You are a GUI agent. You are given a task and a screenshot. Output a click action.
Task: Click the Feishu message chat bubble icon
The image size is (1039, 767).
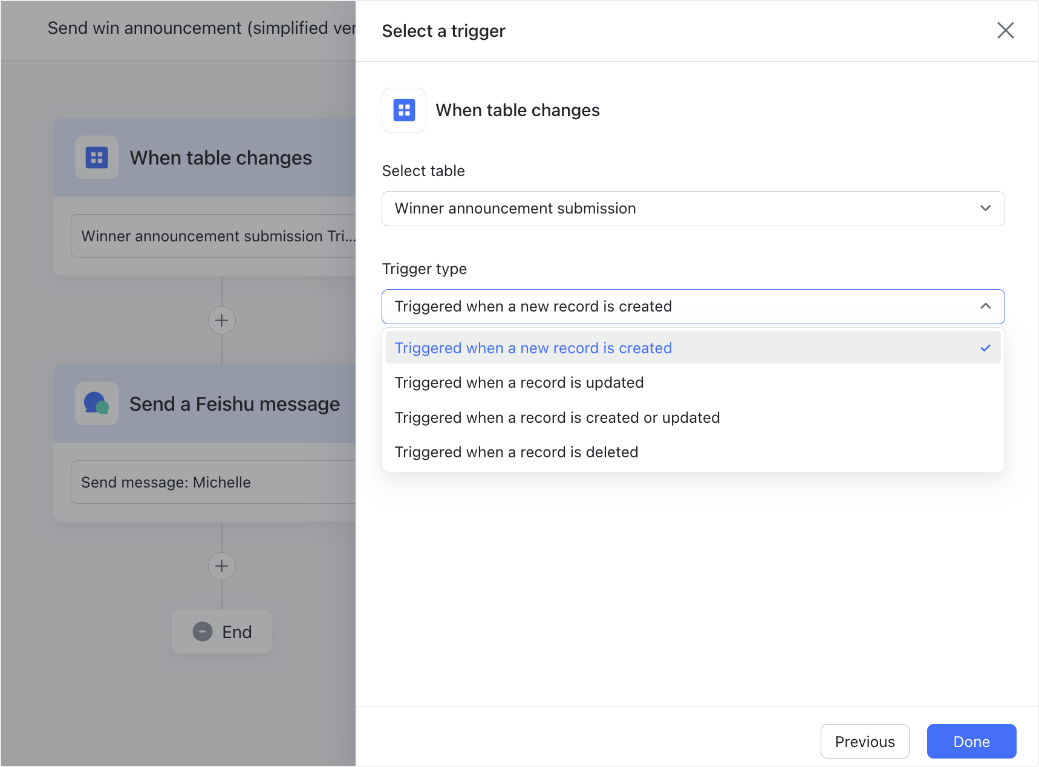(x=97, y=403)
